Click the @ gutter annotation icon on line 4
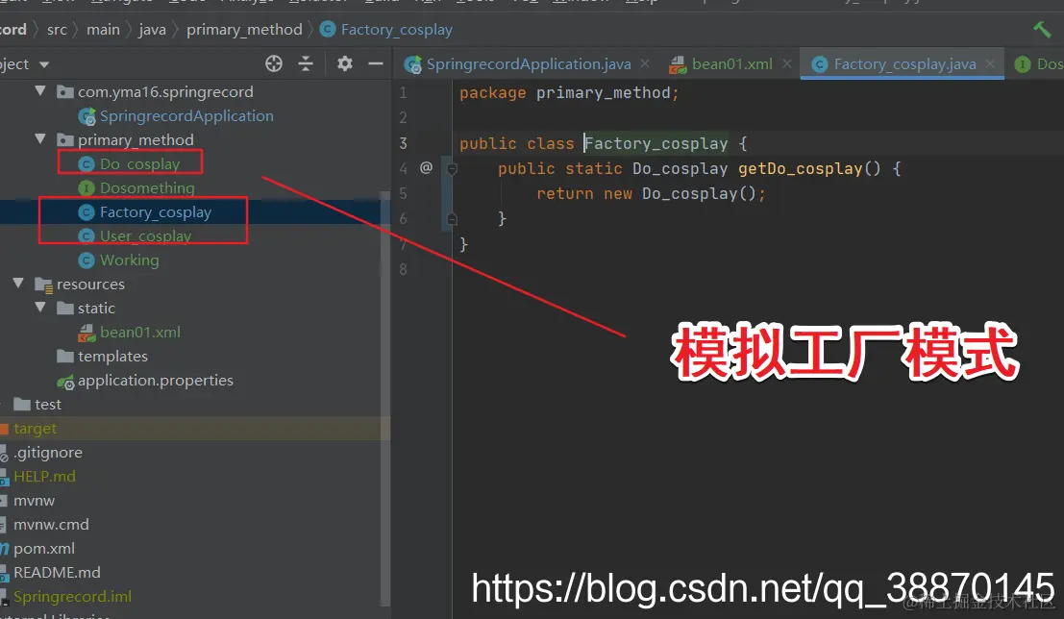 [426, 167]
